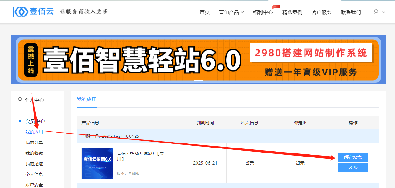The image size is (395, 188).
Task: Open the 壹佰云招商6.0 product thumbnail
Action: pos(97,163)
